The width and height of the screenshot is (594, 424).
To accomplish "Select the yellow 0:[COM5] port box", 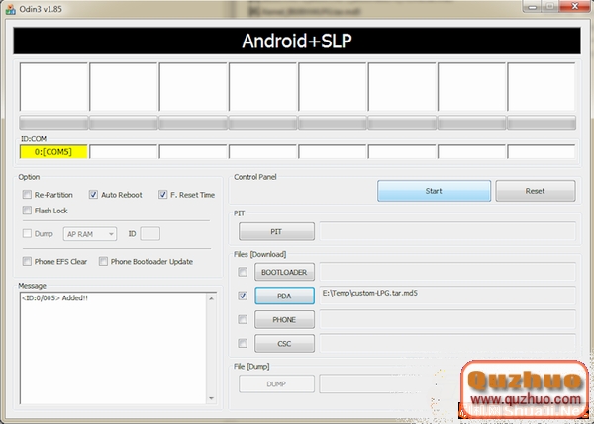I will tap(53, 152).
